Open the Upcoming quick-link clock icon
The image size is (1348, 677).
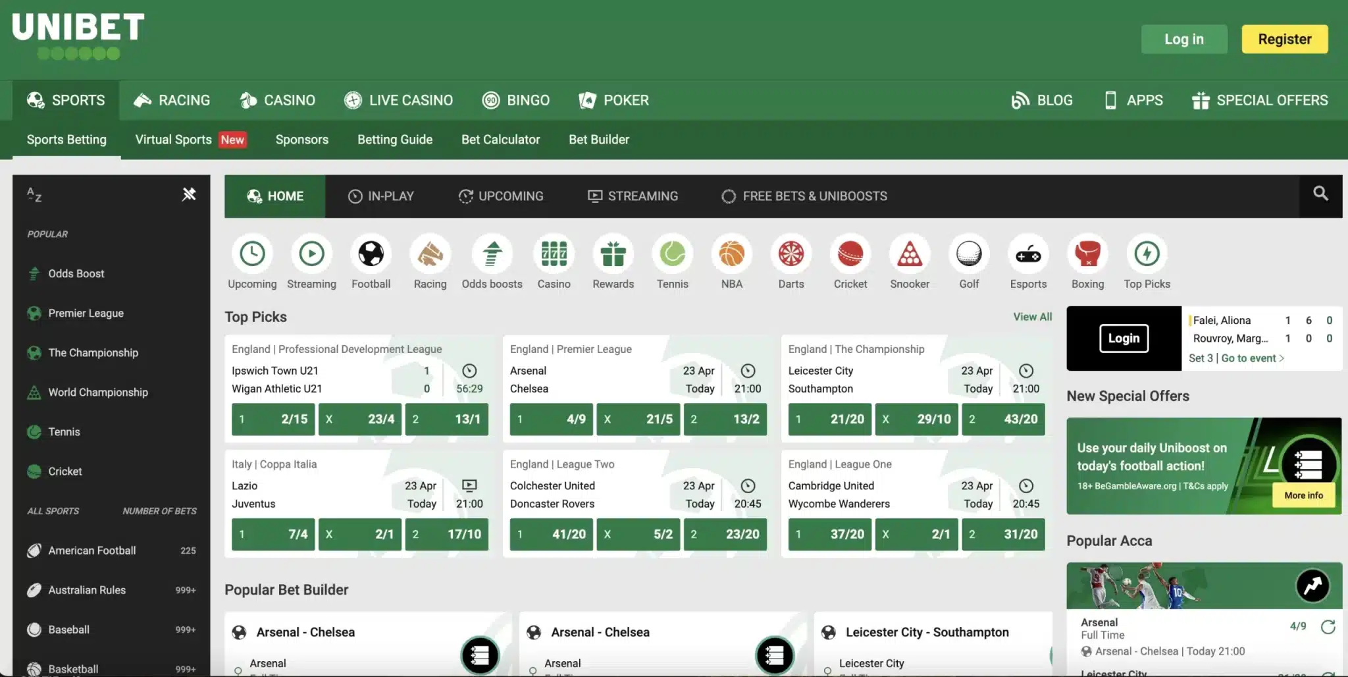(x=252, y=254)
